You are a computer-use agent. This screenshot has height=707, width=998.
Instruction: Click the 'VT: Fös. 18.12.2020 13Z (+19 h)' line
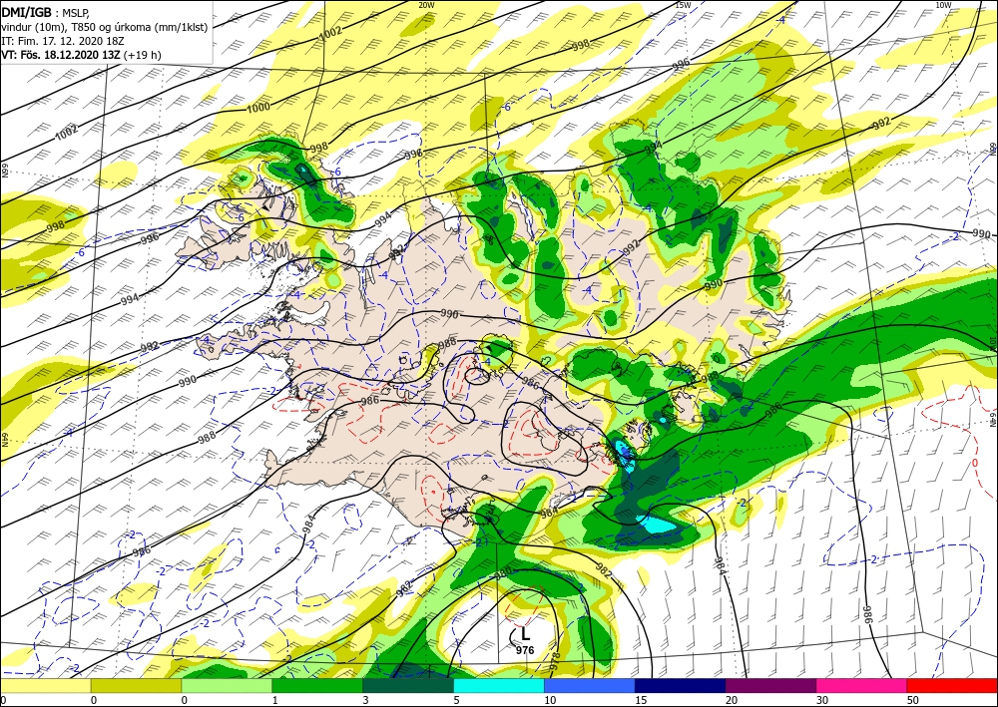click(82, 55)
